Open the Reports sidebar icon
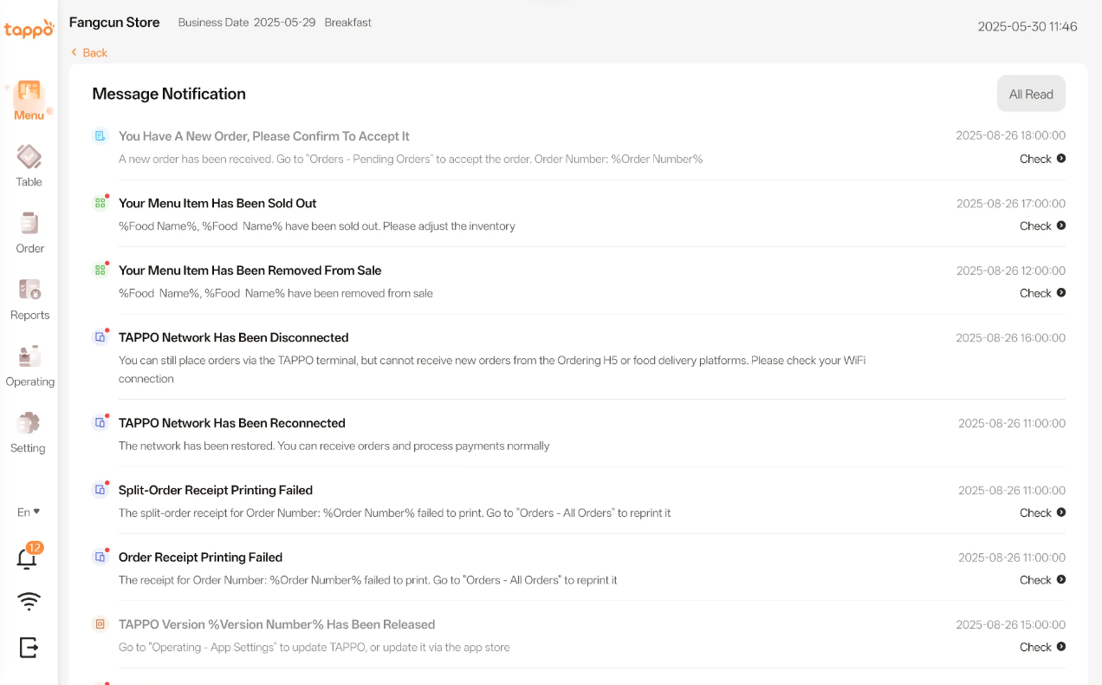 pyautogui.click(x=29, y=290)
